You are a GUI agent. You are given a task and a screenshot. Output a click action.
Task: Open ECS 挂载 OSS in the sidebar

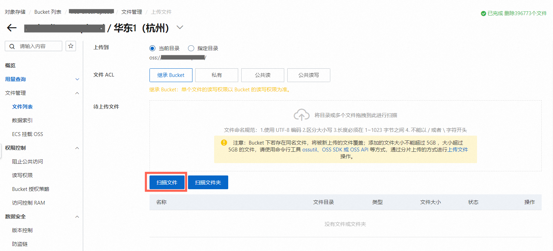[27, 134]
